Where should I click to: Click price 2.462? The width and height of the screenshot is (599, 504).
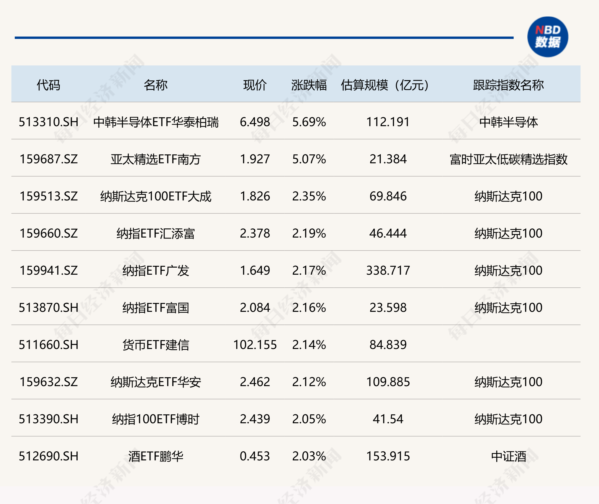[x=255, y=382]
